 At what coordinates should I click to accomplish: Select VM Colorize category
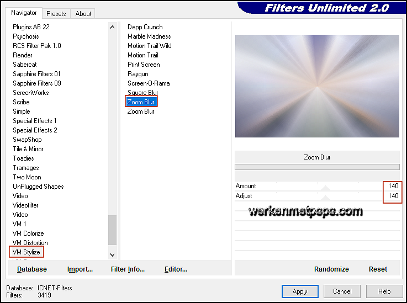coord(28,233)
